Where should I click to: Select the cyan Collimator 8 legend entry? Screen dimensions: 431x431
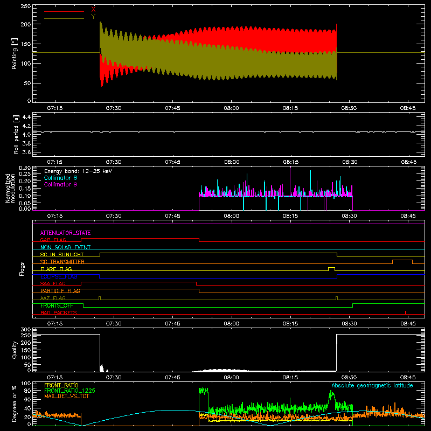[60, 178]
